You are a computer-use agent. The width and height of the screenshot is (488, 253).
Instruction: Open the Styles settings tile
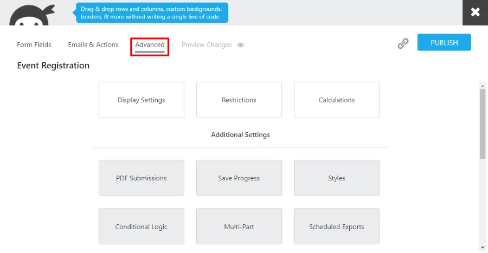pos(337,178)
